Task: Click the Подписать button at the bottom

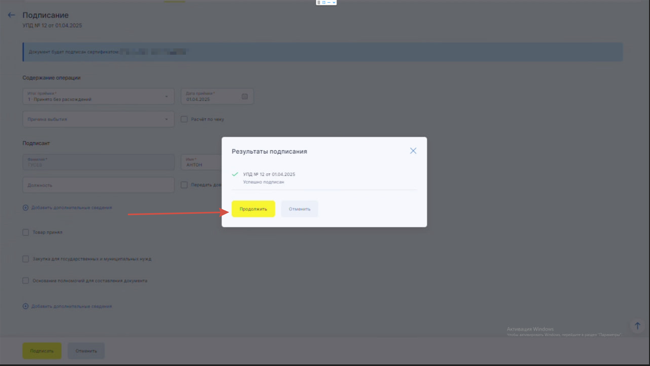Action: 42,351
